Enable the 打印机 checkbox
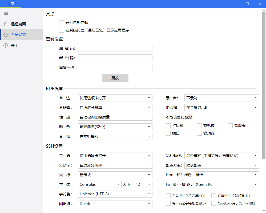 pyautogui.click(x=168, y=126)
